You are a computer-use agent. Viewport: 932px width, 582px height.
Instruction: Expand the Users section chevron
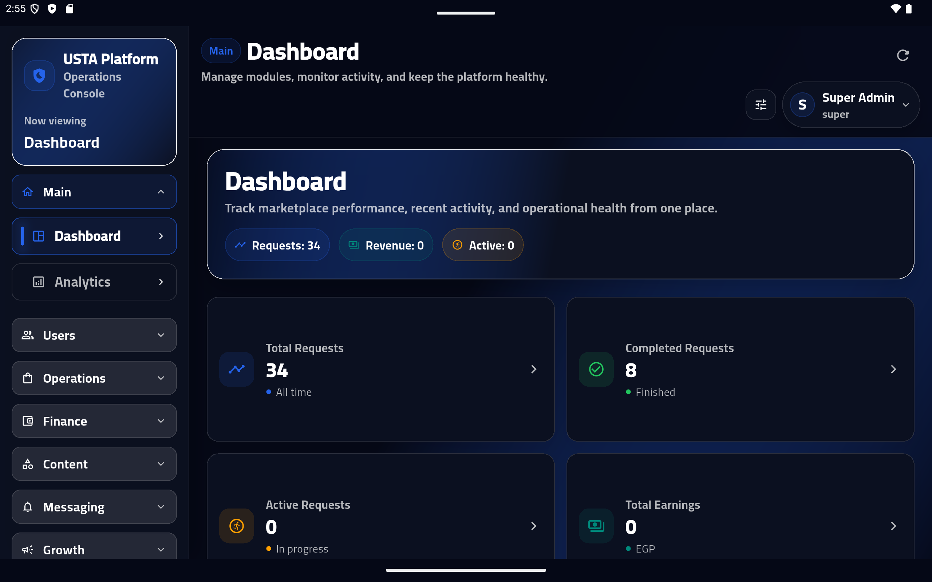point(161,335)
